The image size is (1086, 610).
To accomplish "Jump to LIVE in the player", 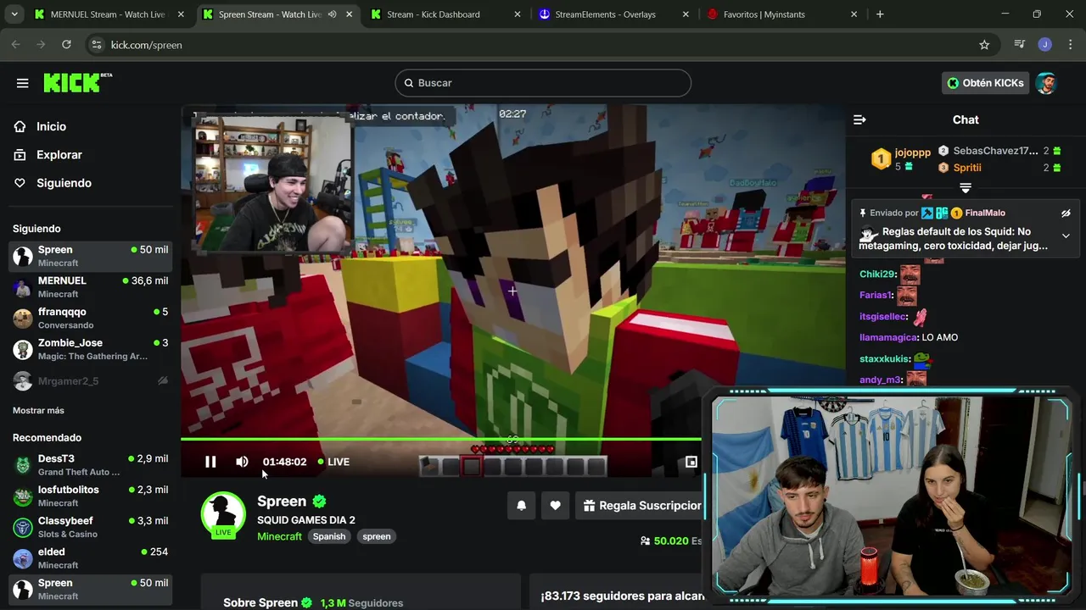I will 333,462.
